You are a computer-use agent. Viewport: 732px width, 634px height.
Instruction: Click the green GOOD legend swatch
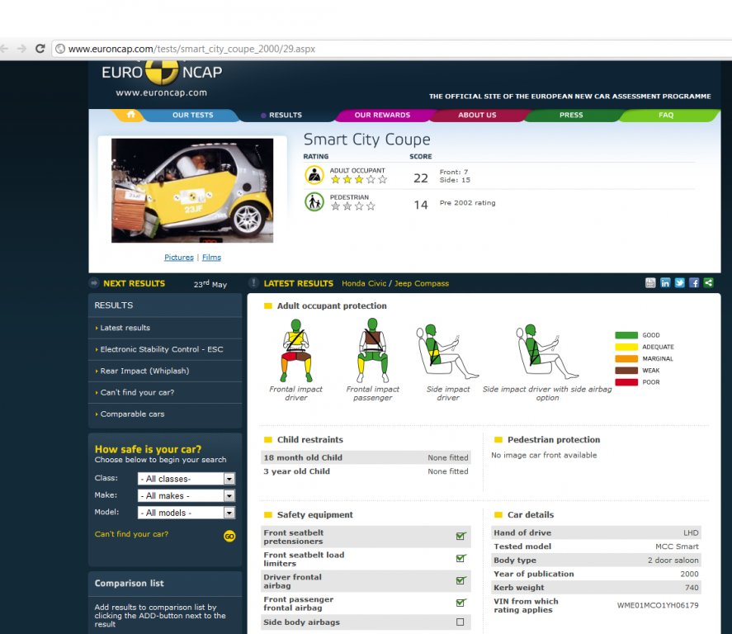626,335
